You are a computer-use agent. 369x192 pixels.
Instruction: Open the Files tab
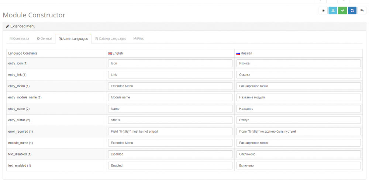tap(139, 39)
